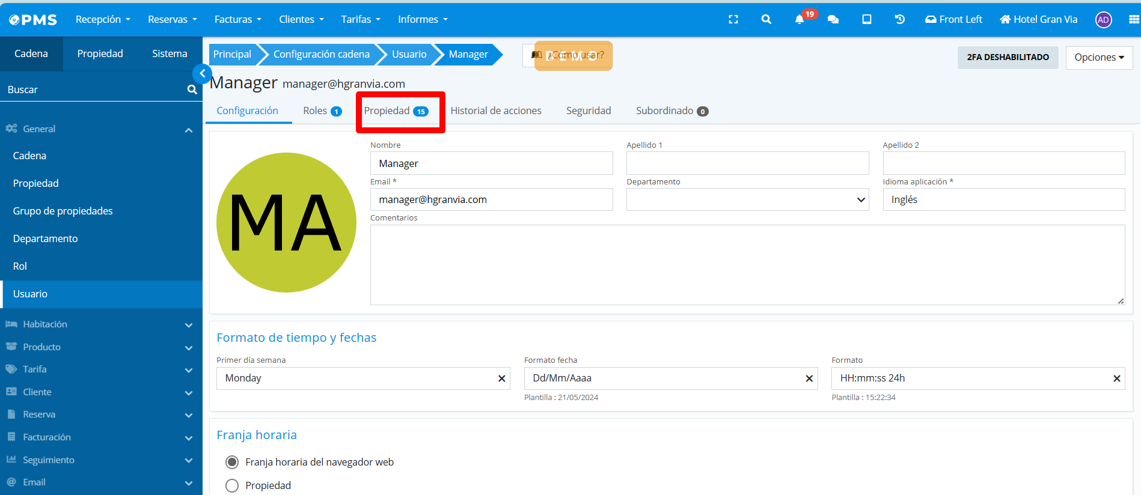The height and width of the screenshot is (495, 1141).
Task: Switch to the Historial de acciones tab
Action: (x=495, y=111)
